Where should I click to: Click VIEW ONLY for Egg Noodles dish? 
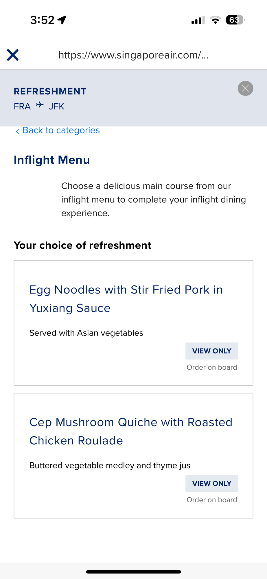coord(212,351)
